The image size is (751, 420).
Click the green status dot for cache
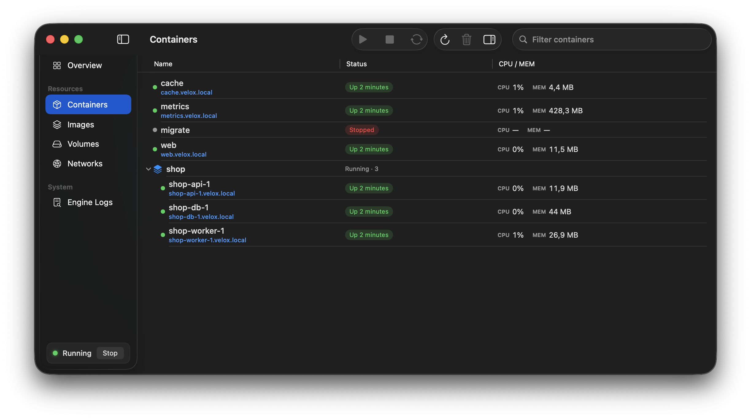[155, 87]
